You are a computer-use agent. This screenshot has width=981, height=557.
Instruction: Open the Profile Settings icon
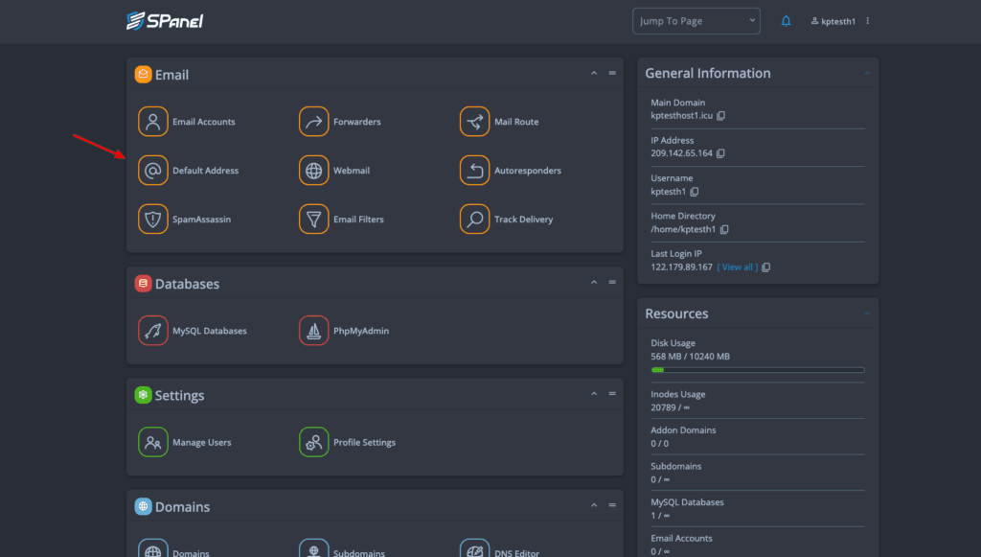tap(313, 442)
